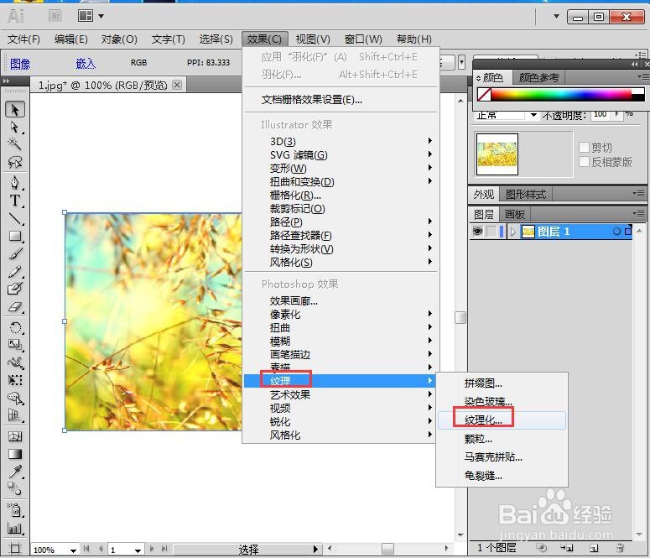Select the Symbol Sprayer tool

click(x=15, y=510)
